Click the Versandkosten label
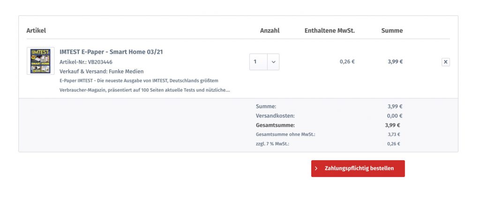480x206 pixels. 275,116
